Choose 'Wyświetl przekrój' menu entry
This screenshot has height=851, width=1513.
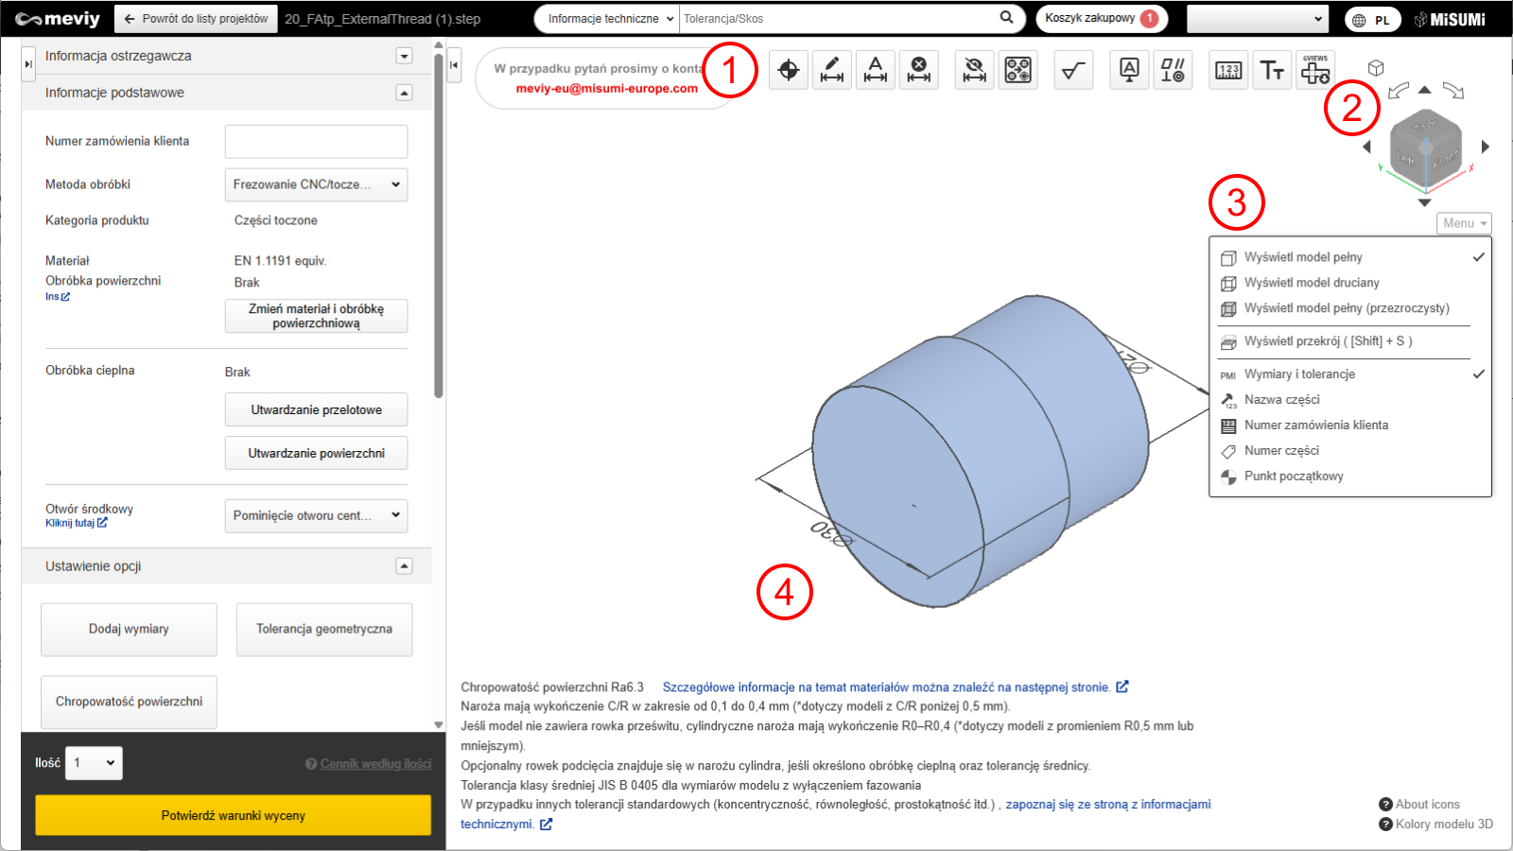[1328, 341]
